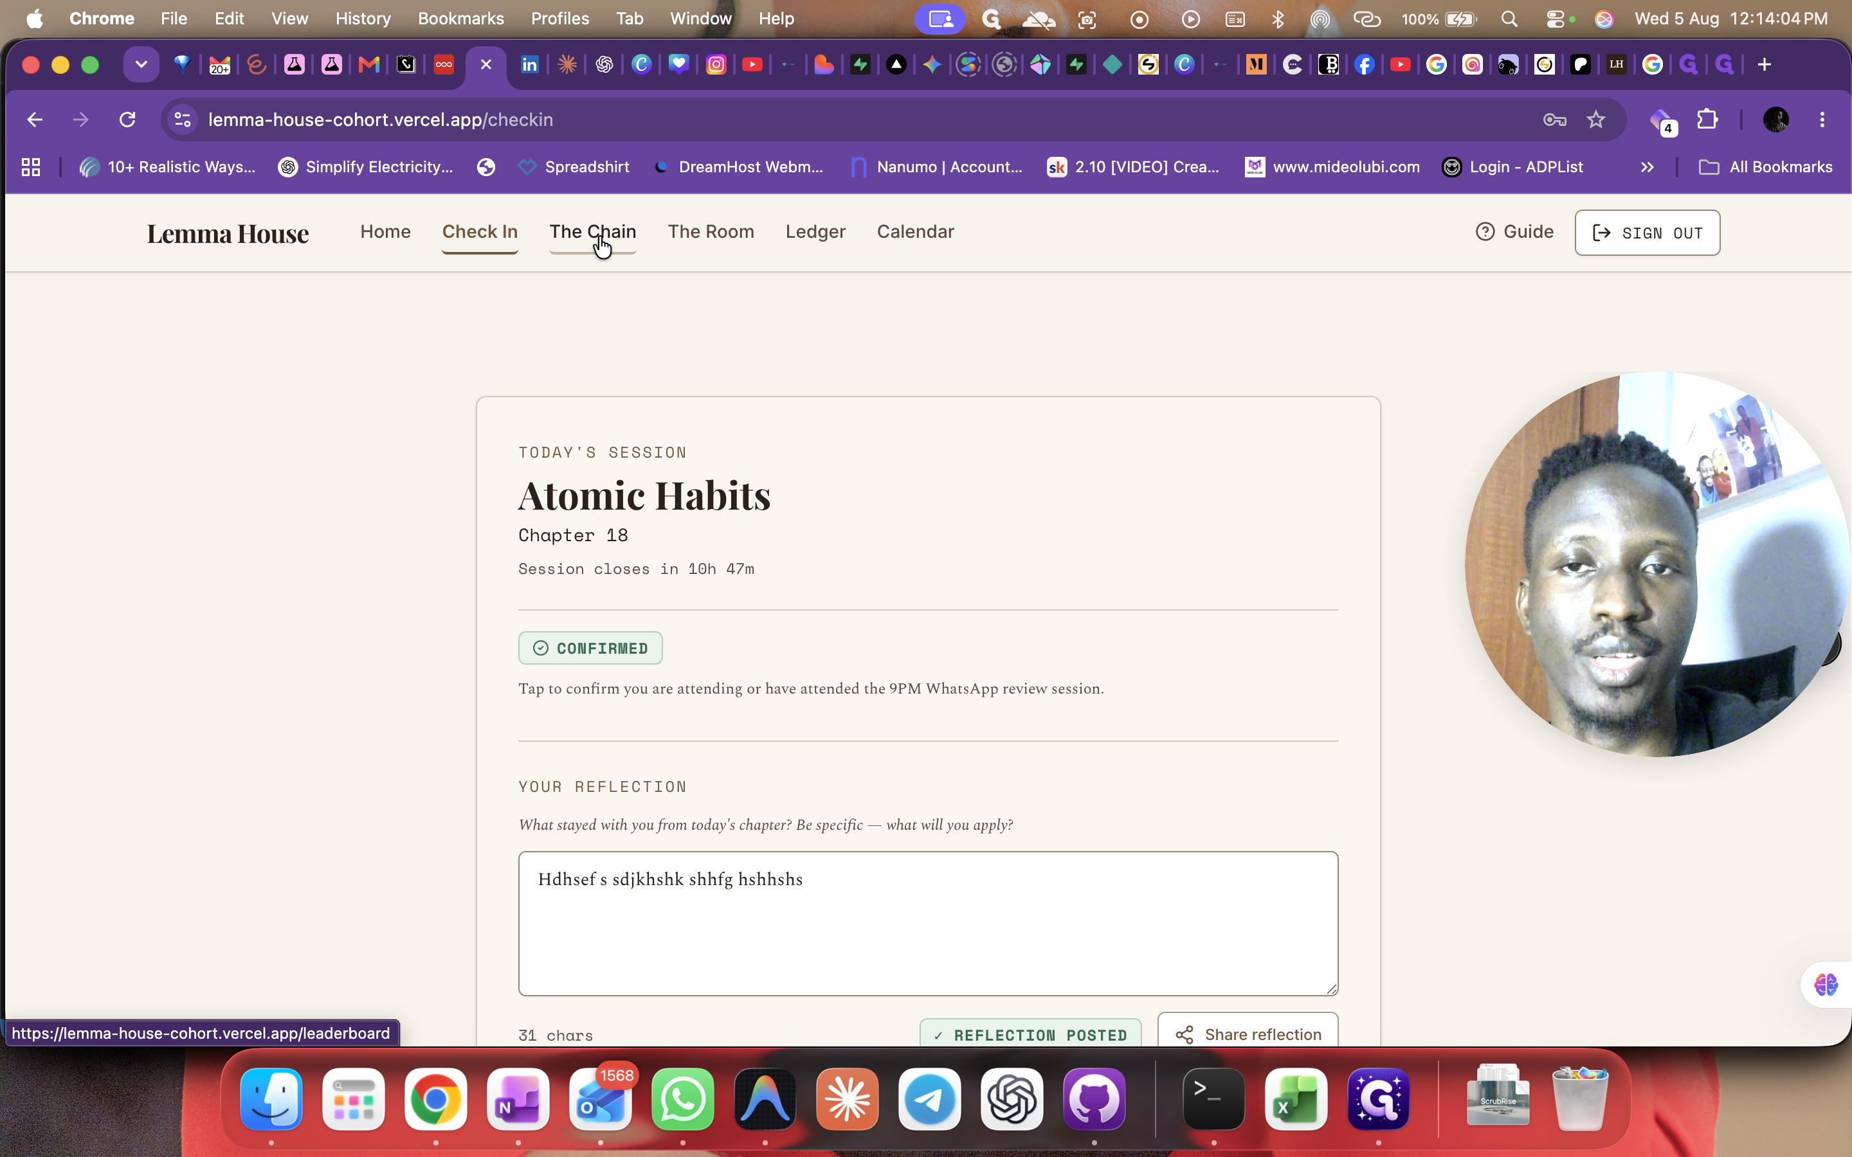Open Telegram from the Dock
Image resolution: width=1852 pixels, height=1157 pixels.
[929, 1099]
